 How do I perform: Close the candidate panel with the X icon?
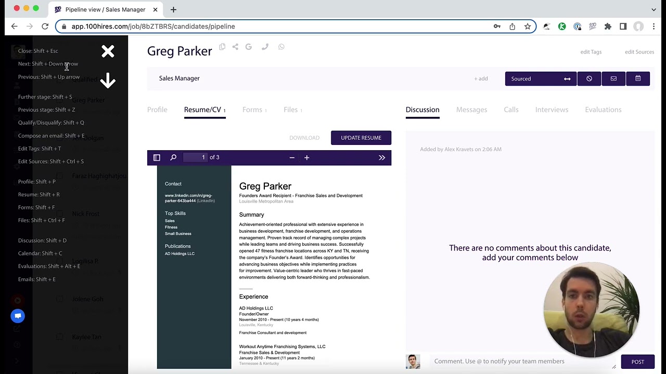point(108,51)
